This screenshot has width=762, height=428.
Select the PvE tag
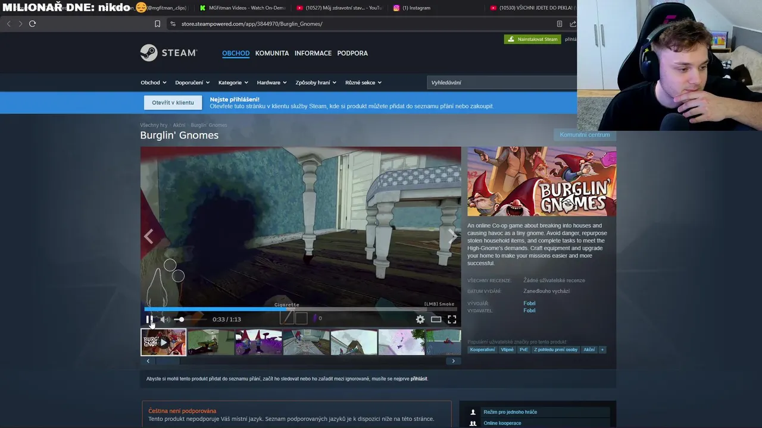click(524, 350)
